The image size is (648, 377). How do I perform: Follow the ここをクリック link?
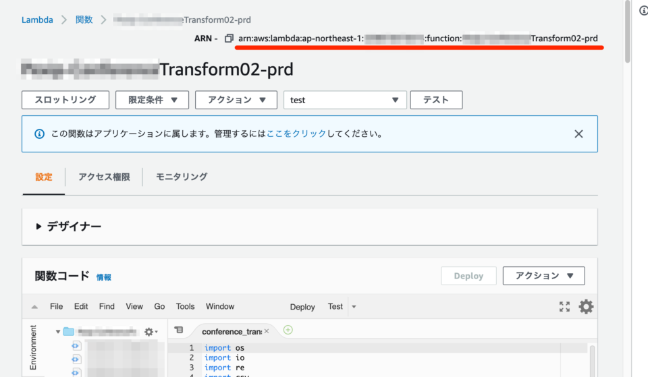[x=296, y=134]
